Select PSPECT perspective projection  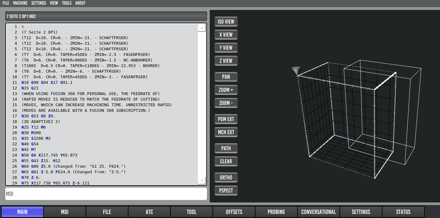click(x=226, y=191)
